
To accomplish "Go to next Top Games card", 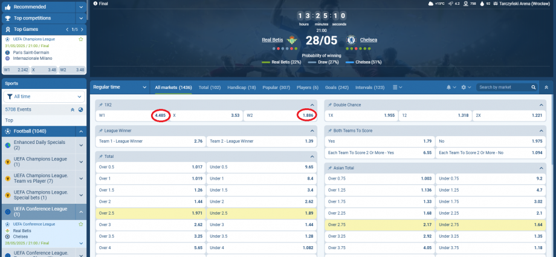I will click(82, 30).
